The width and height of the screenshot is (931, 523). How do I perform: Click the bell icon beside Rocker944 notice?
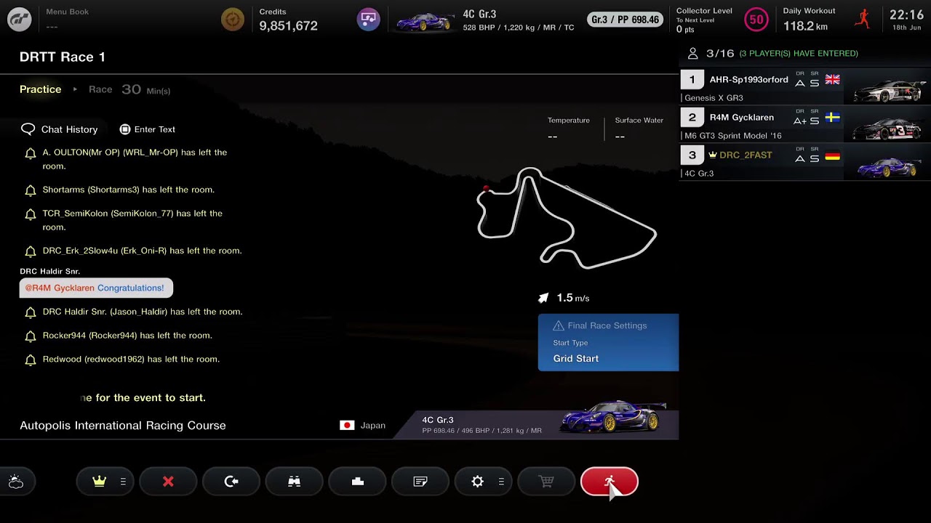pyautogui.click(x=31, y=336)
